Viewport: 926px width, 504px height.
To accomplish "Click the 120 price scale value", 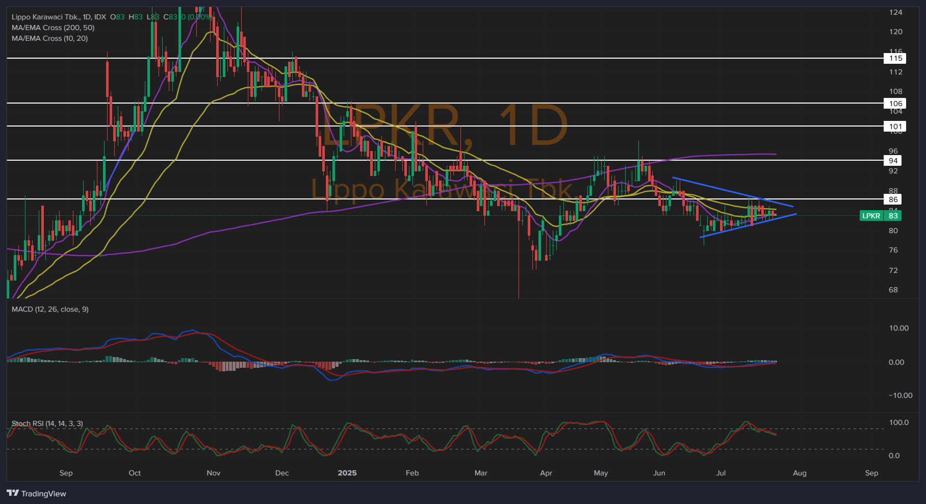I will click(895, 32).
